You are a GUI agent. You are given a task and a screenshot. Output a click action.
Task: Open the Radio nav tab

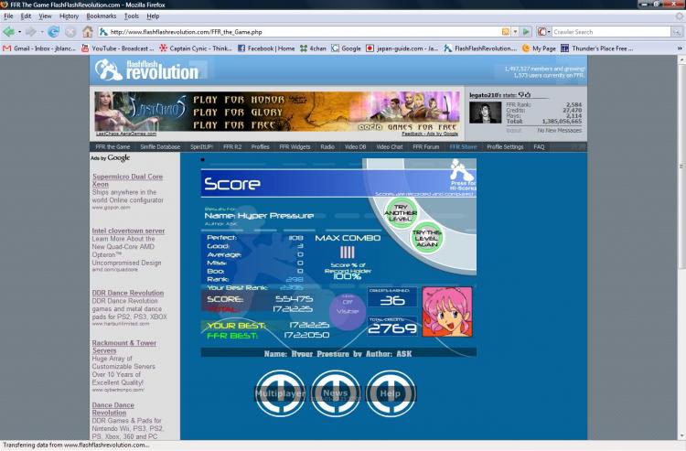(x=327, y=147)
